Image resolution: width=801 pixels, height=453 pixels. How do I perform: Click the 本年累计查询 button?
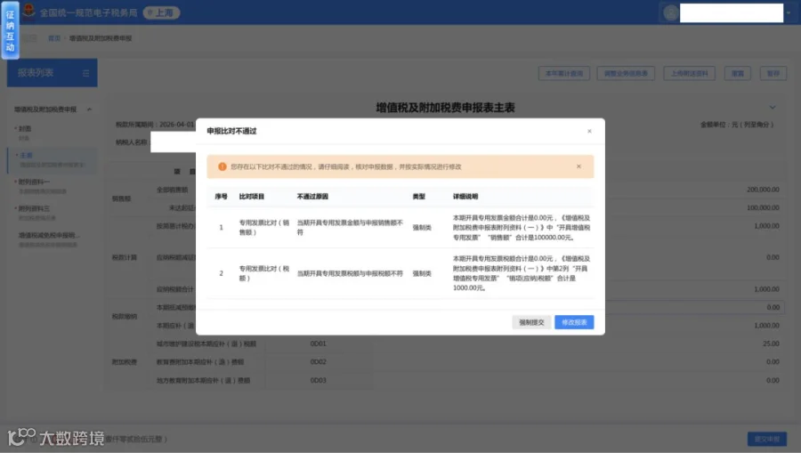point(564,74)
